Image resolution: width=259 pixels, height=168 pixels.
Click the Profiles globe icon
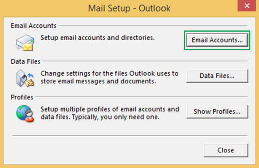coord(24,113)
